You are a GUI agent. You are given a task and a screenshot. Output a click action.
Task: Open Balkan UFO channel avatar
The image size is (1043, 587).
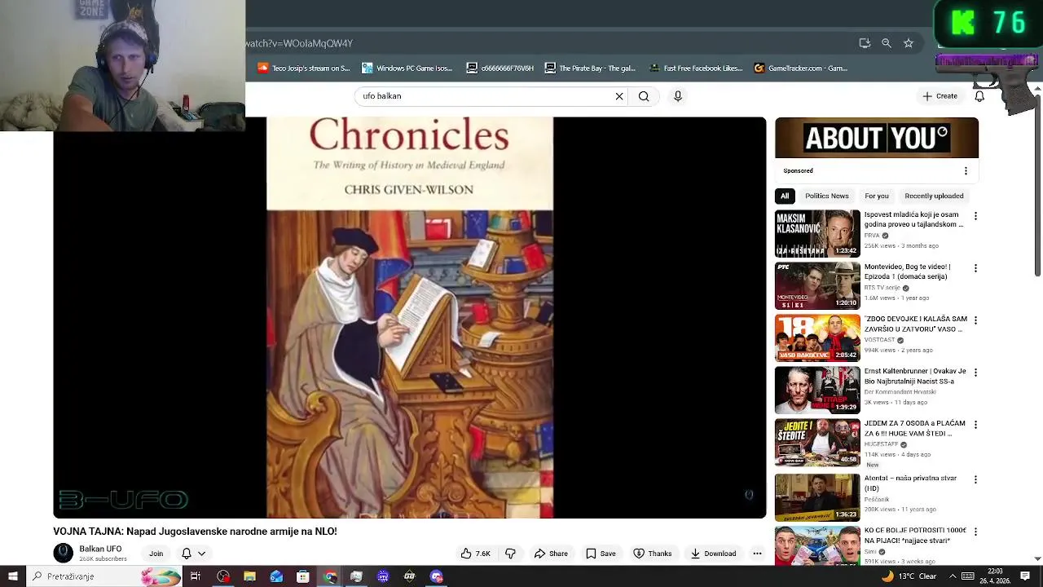pos(64,553)
